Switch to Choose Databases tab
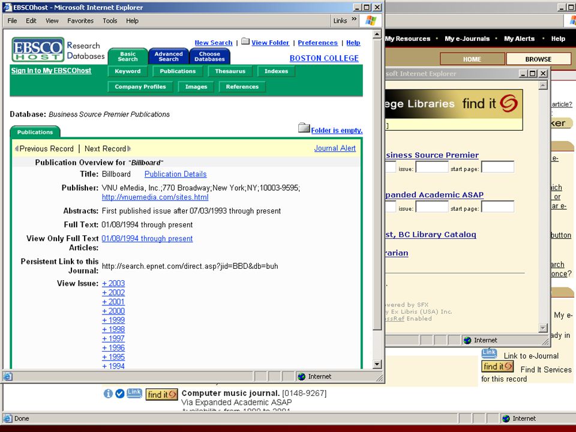Screen dimensions: 576x432 [x=210, y=56]
